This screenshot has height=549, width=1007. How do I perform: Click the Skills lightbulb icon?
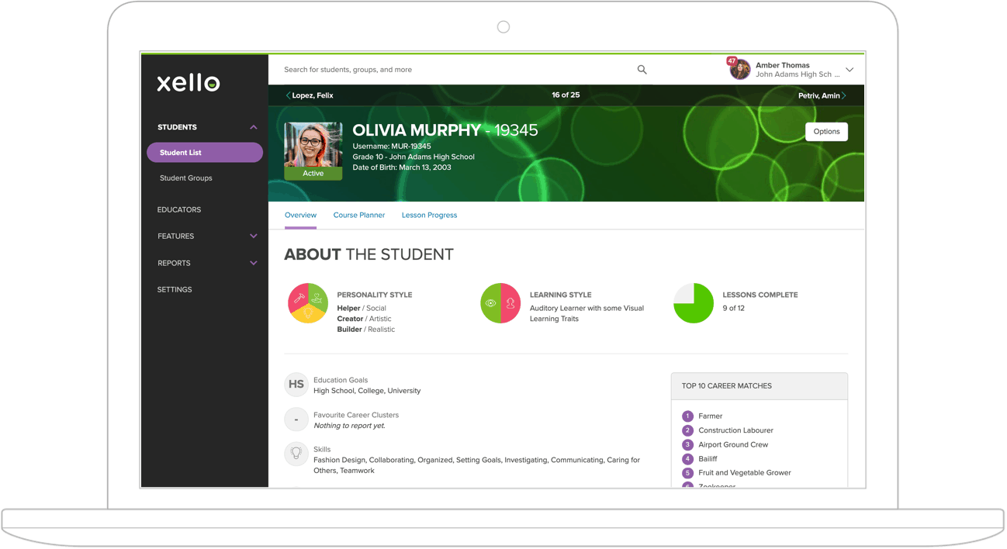point(296,454)
